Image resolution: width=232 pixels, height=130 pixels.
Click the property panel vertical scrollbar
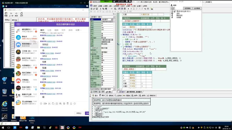tap(114, 53)
